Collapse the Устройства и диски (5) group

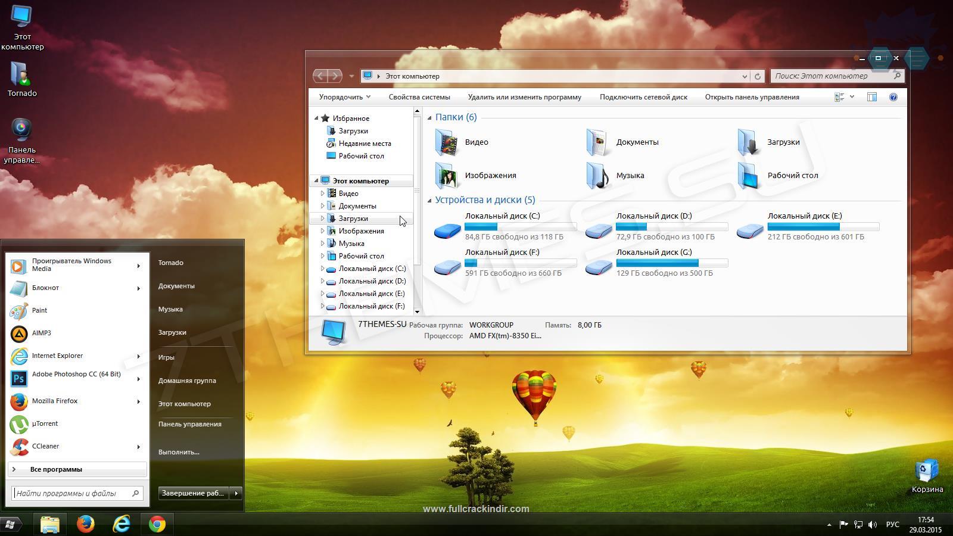(429, 200)
